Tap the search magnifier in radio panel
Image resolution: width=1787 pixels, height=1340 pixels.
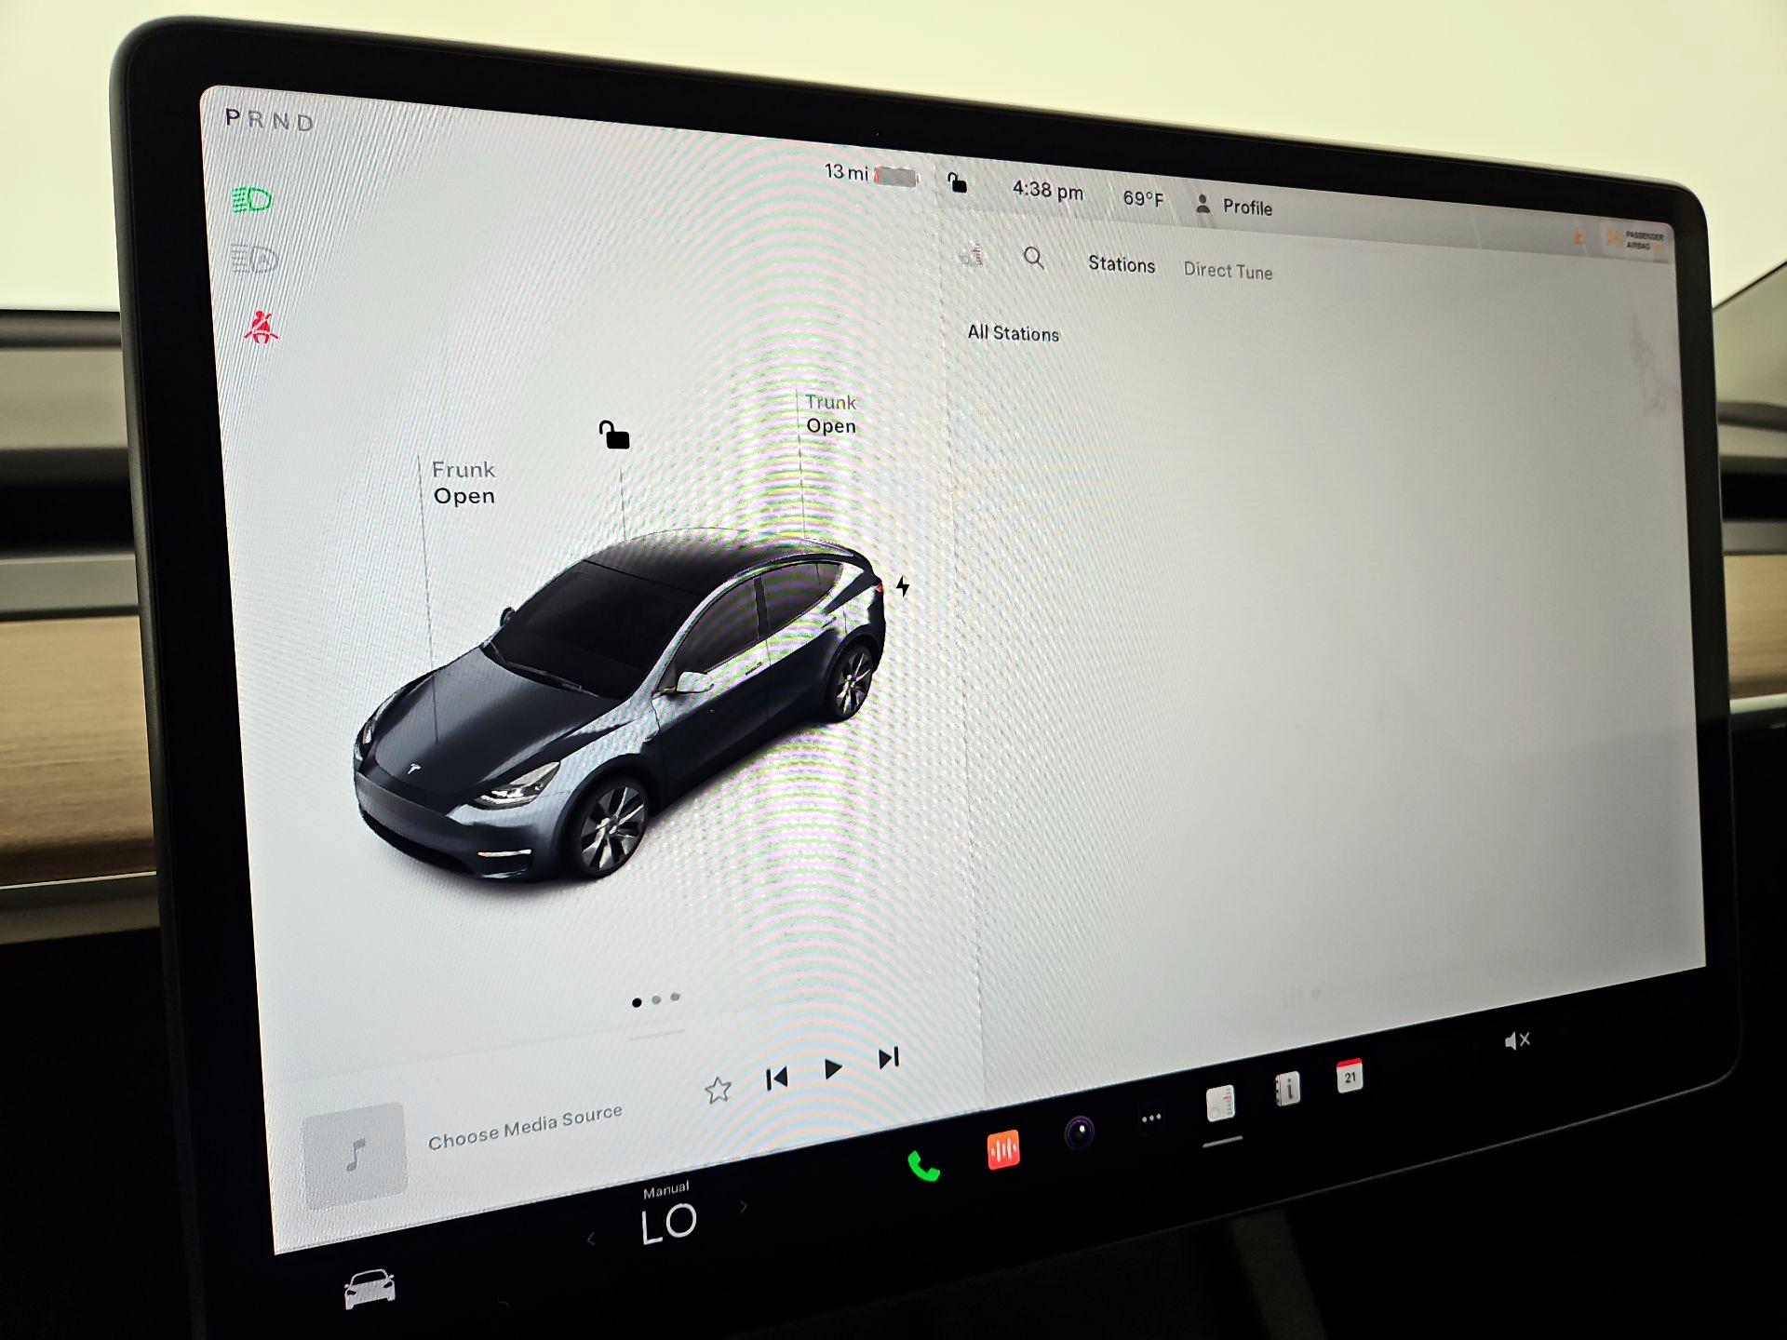(x=1033, y=258)
